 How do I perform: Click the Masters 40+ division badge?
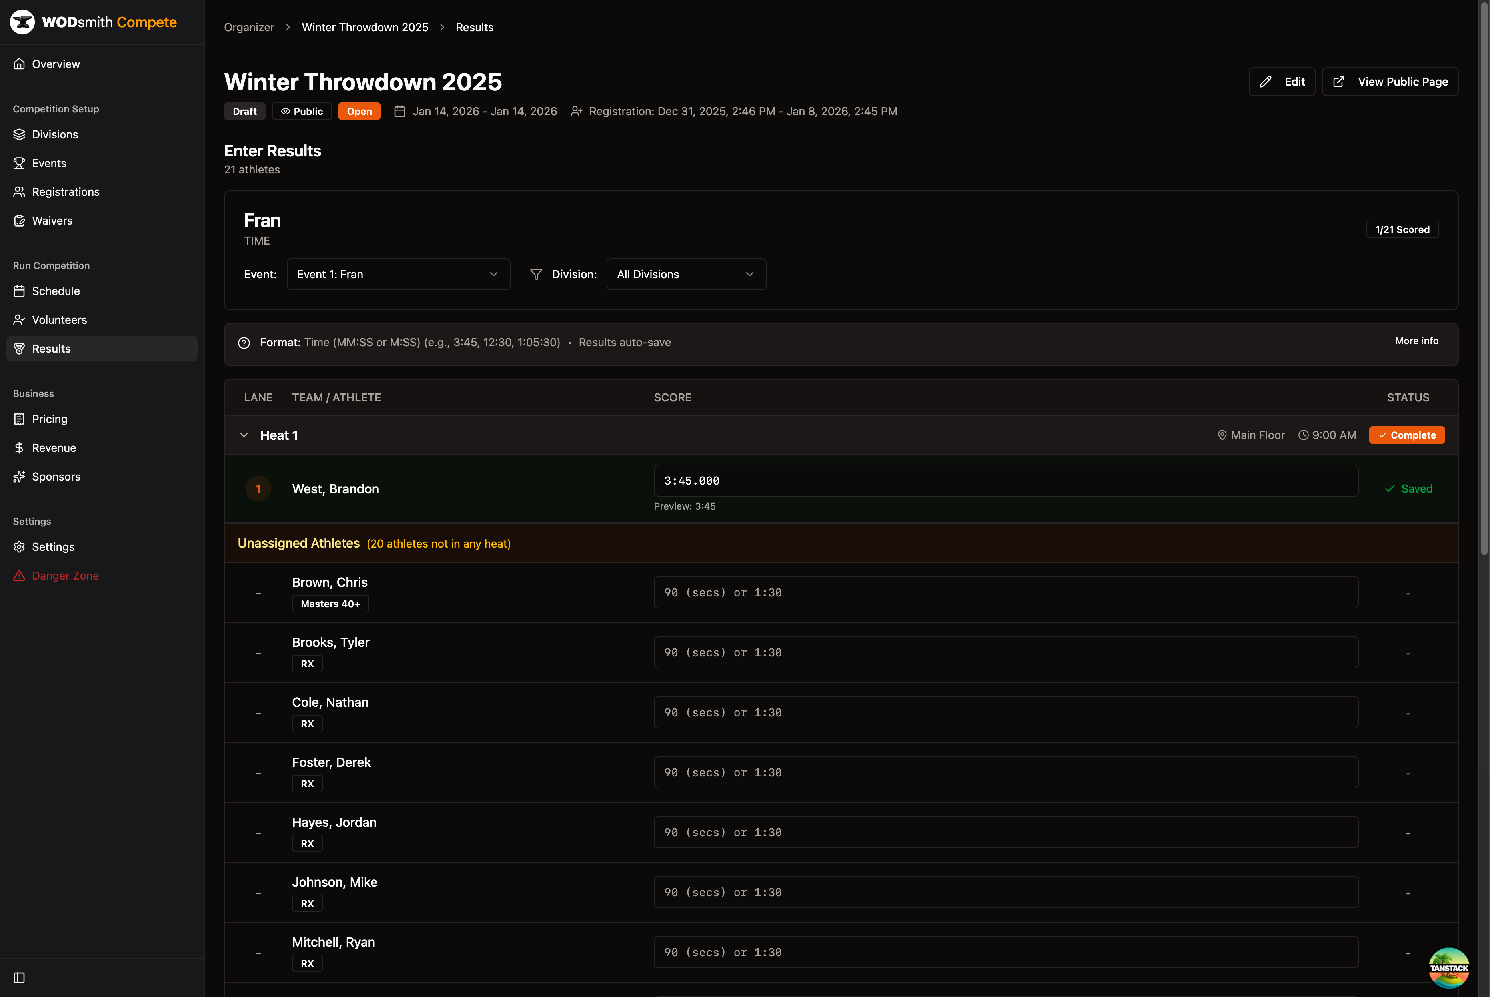[330, 603]
